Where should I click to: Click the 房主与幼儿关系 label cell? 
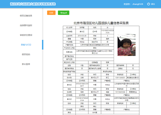[69, 62]
